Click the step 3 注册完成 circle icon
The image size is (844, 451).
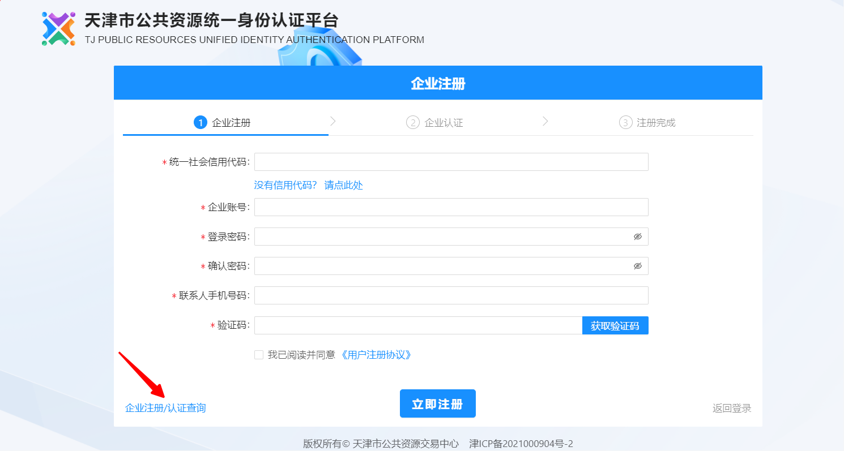(626, 122)
